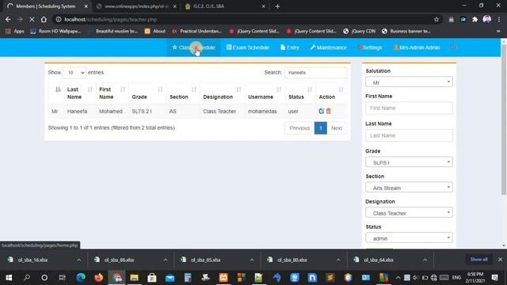Stop loading the page
Image resolution: width=507 pixels, height=285 pixels.
[x=32, y=19]
